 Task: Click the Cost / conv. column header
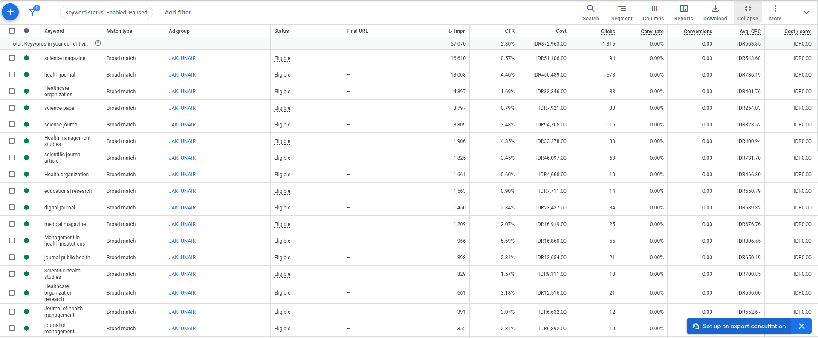tap(798, 31)
